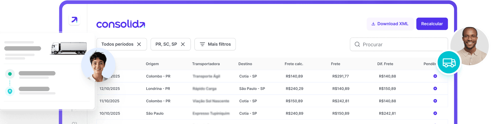This screenshot has width=492, height=124.
Task: Sort by Dif. Frete column header
Action: pos(385,64)
